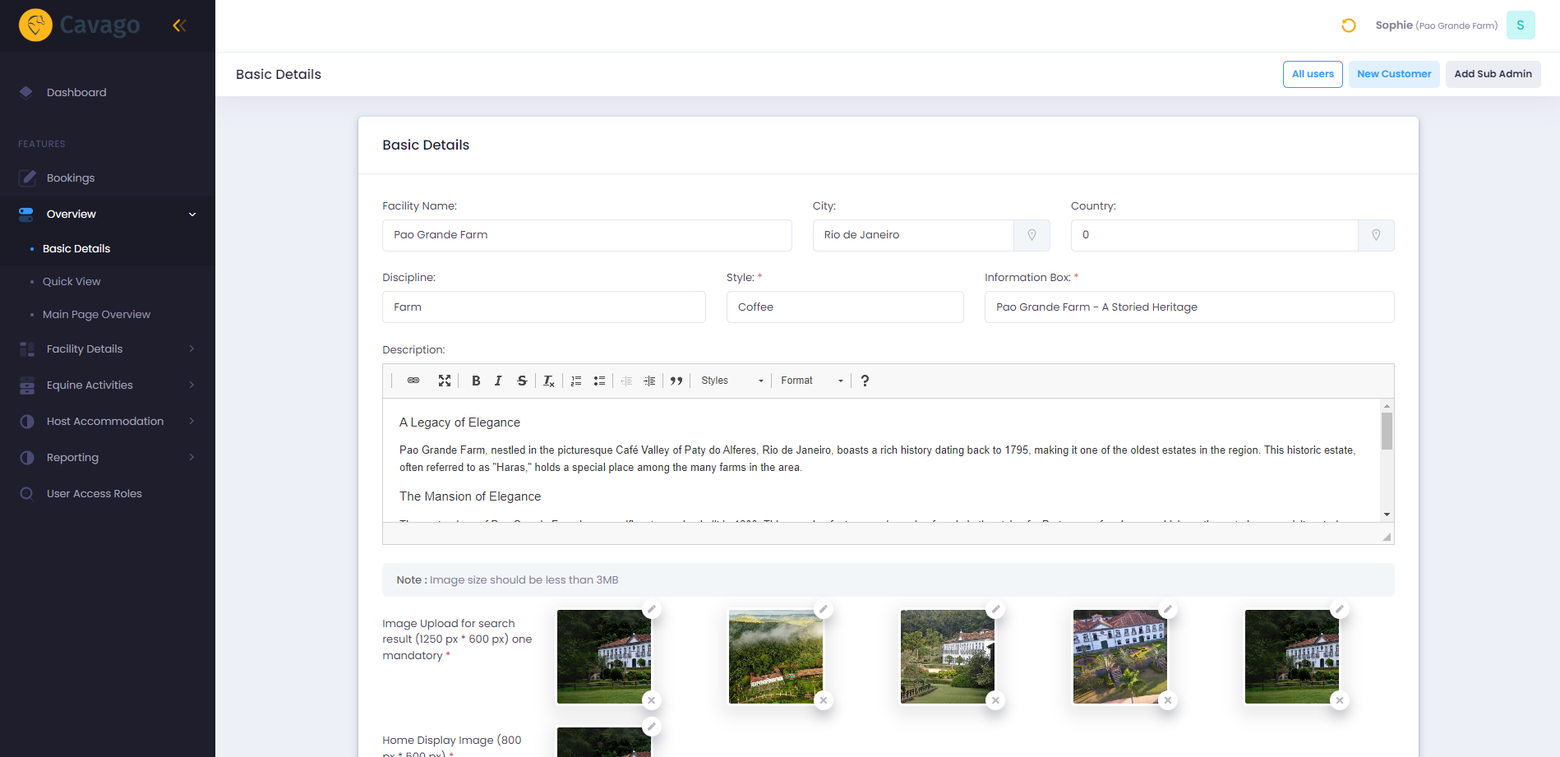Expand the Reporting menu
The image size is (1560, 757).
click(108, 457)
